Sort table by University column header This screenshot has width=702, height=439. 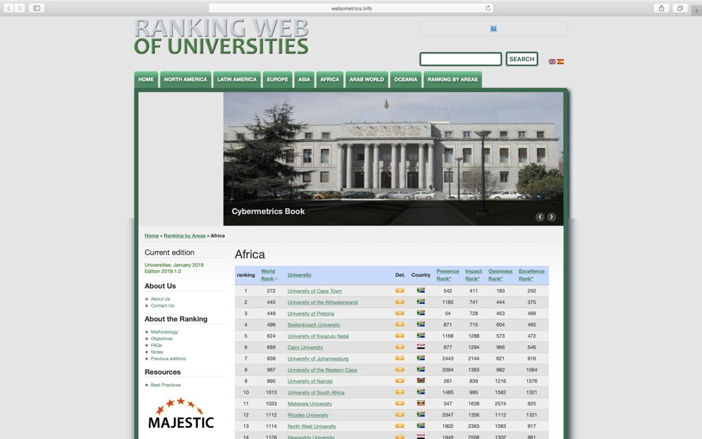tap(299, 275)
